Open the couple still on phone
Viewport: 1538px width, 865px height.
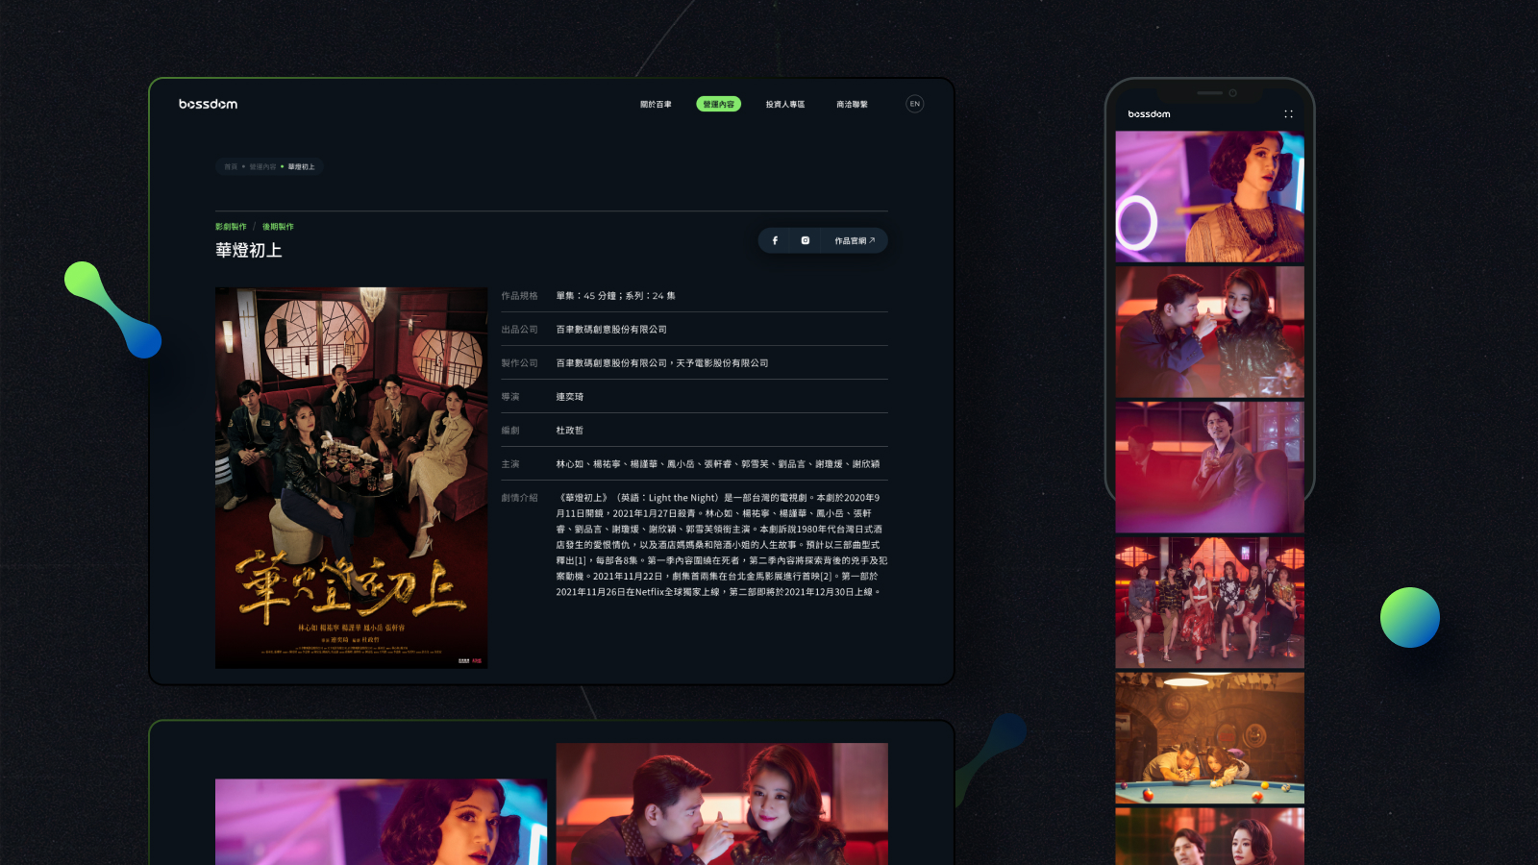coord(1209,332)
